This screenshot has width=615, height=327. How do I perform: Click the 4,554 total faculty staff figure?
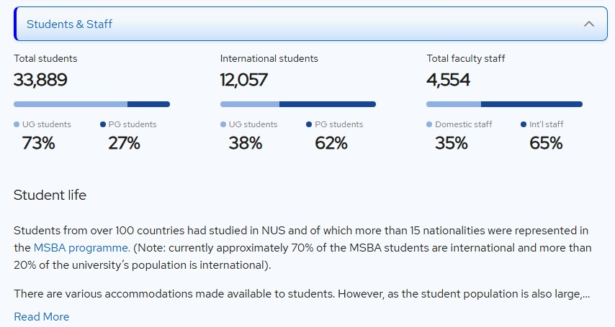point(449,80)
